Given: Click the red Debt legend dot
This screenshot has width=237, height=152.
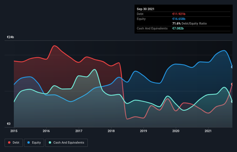Looking at the screenshot, I should click(9, 142).
